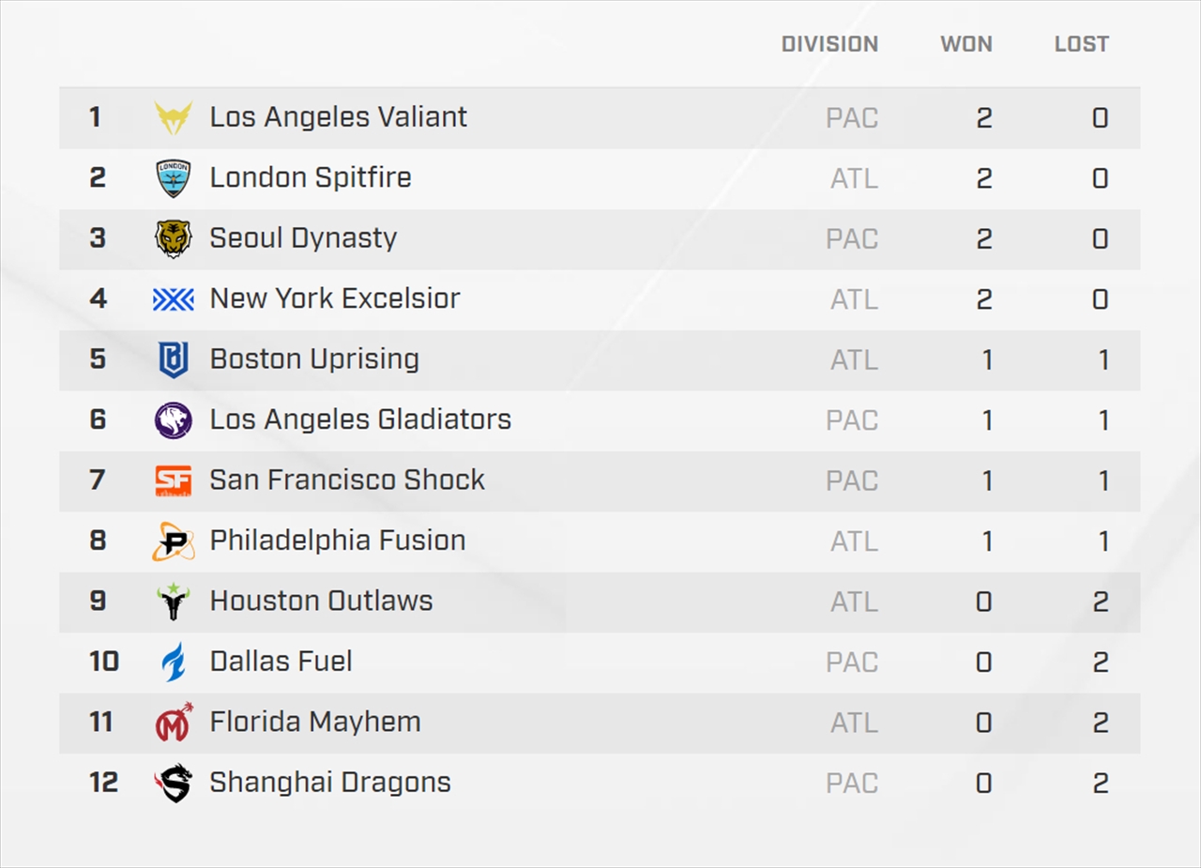Open the Houston Outlaws team name

click(x=321, y=602)
